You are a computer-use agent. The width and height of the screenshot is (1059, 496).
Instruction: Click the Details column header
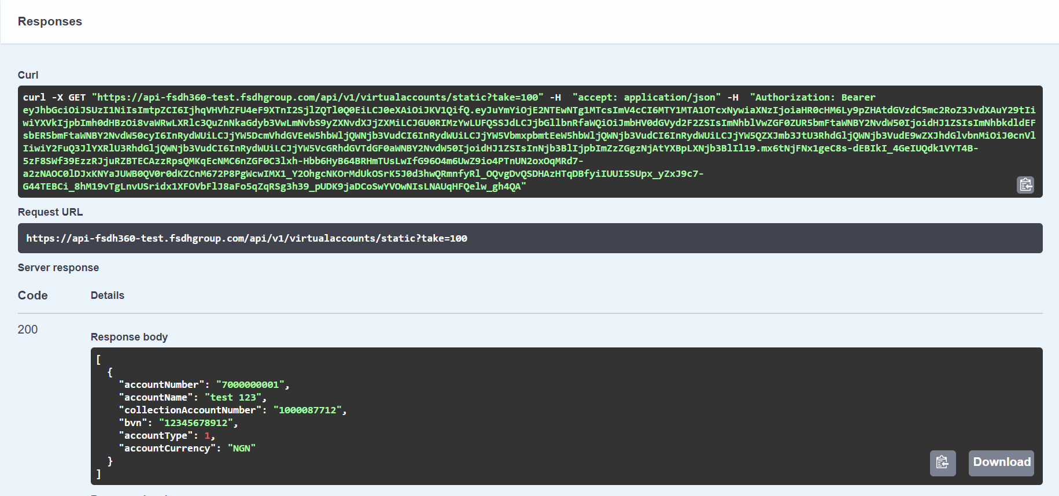(x=108, y=295)
